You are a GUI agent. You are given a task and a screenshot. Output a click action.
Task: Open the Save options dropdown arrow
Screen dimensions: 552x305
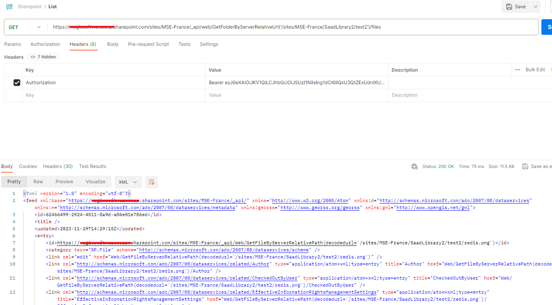click(536, 7)
